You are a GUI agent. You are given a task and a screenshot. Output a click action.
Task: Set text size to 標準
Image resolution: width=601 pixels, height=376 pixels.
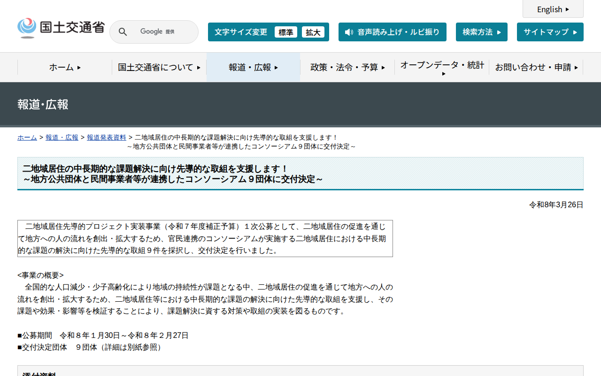tap(286, 32)
